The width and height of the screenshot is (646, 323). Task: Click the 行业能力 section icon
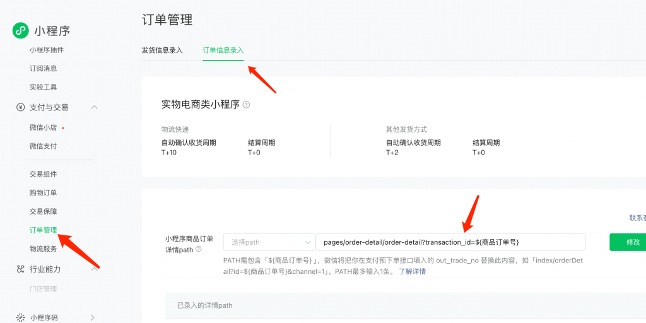[x=20, y=269]
